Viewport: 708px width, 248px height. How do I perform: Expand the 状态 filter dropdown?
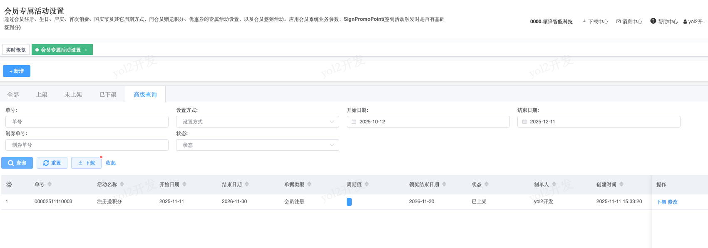coord(257,145)
